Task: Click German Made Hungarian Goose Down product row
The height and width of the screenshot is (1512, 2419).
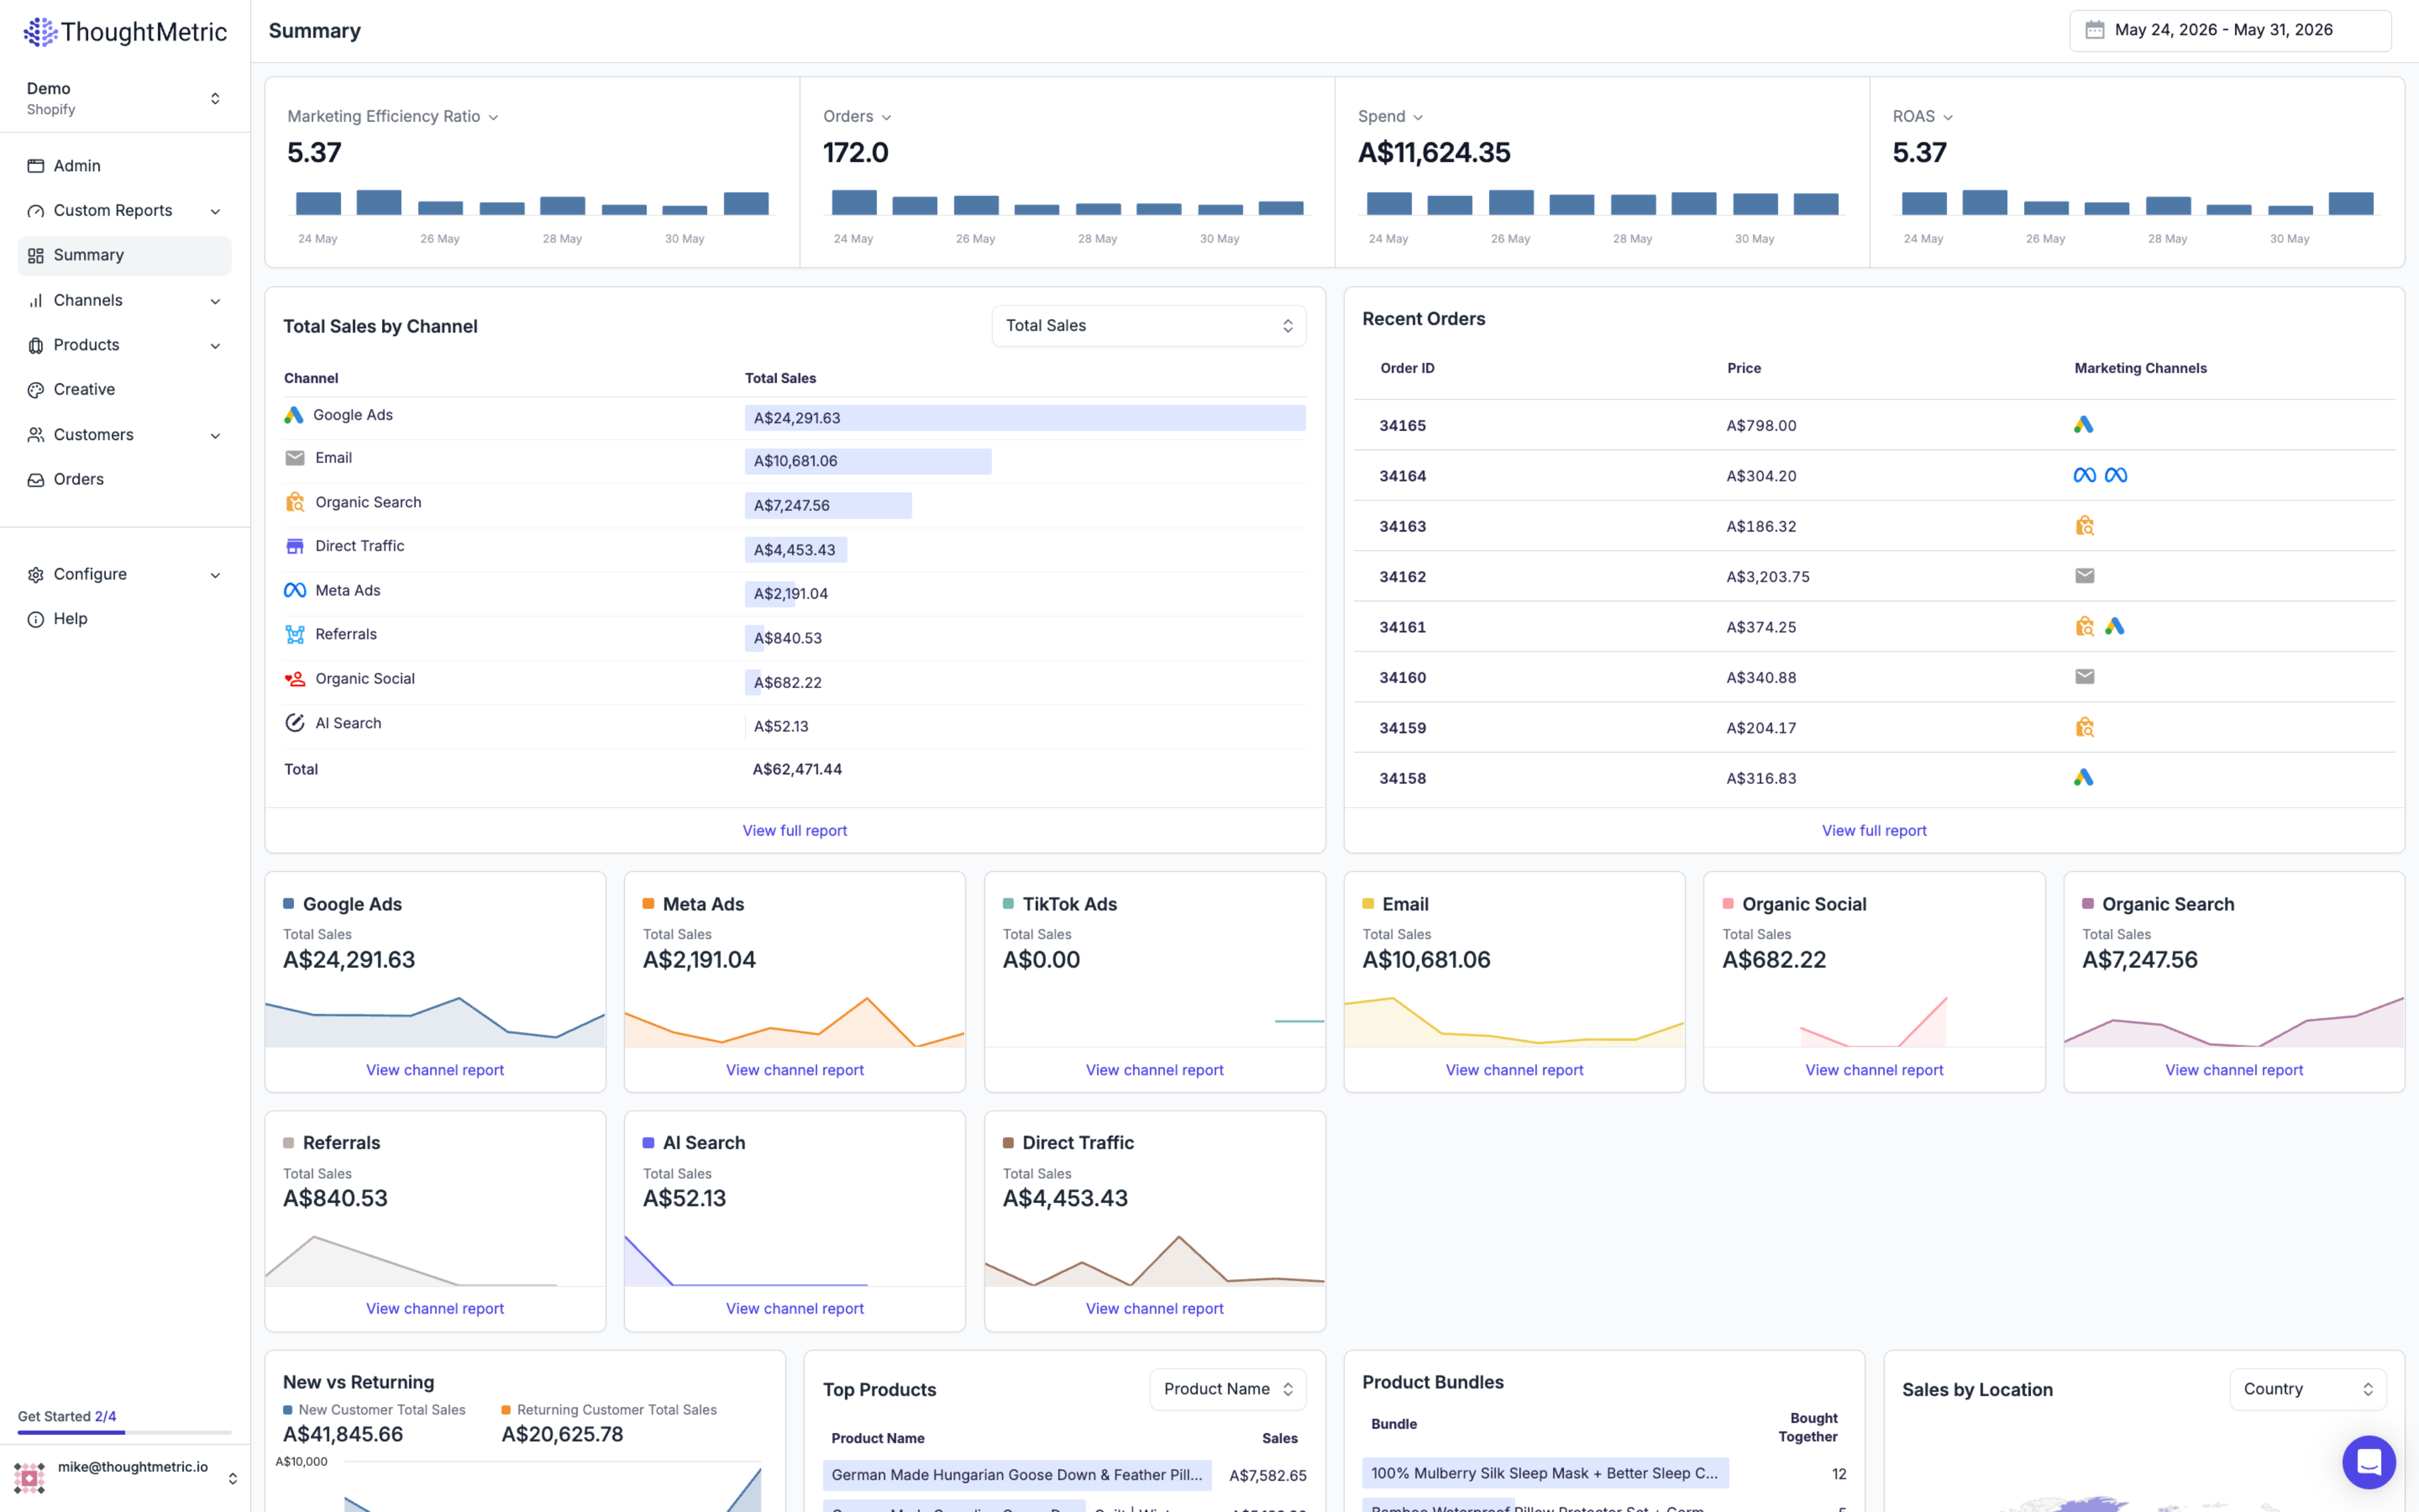Action: coord(1016,1475)
